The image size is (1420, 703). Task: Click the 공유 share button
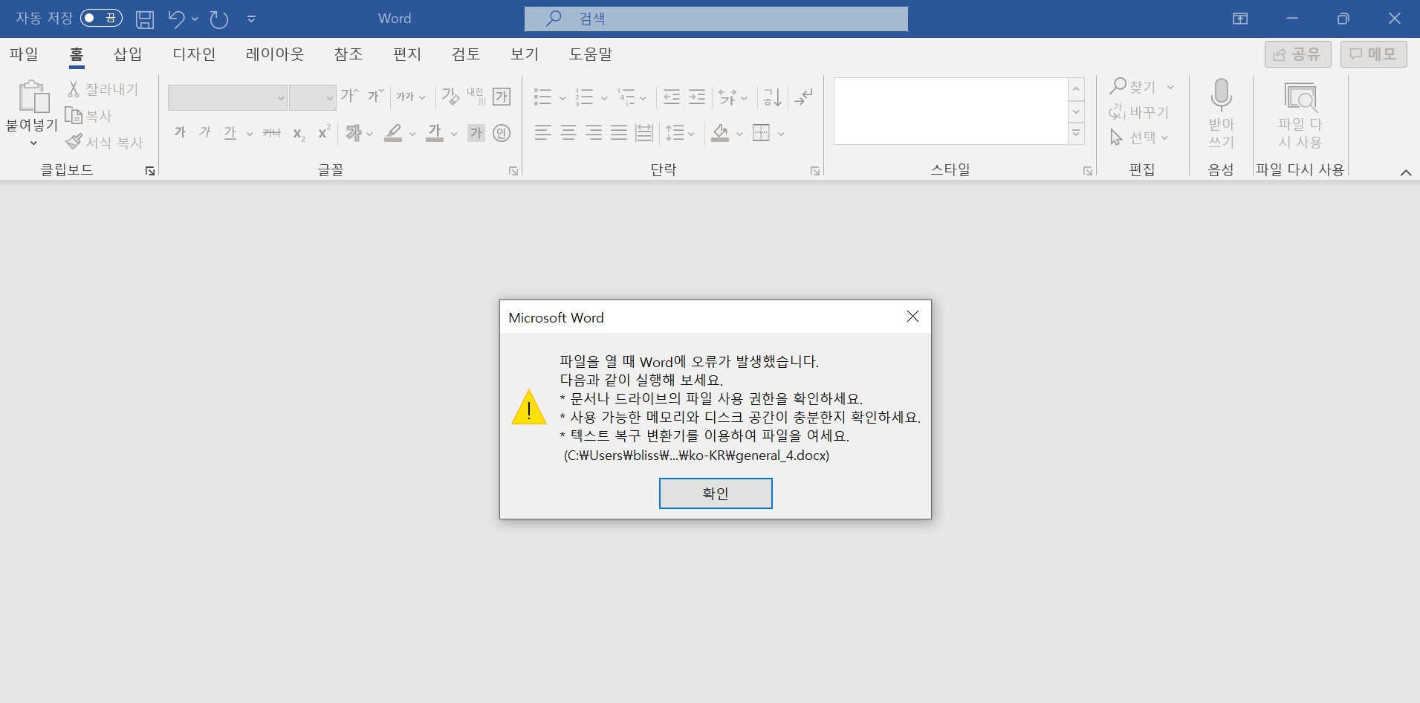click(x=1298, y=54)
